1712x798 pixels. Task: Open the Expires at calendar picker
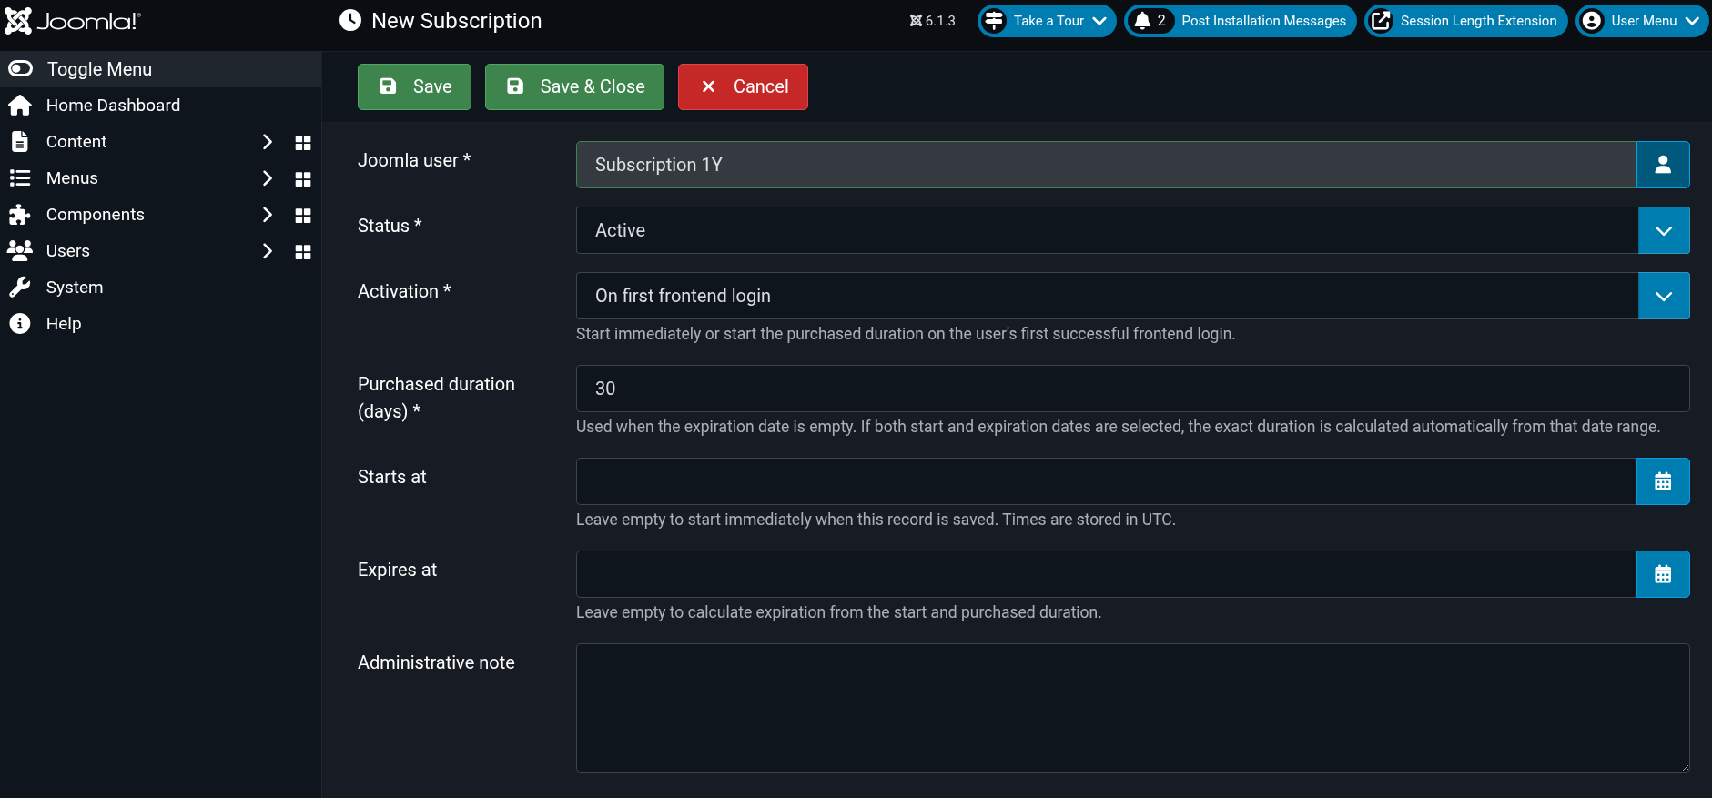pos(1663,574)
